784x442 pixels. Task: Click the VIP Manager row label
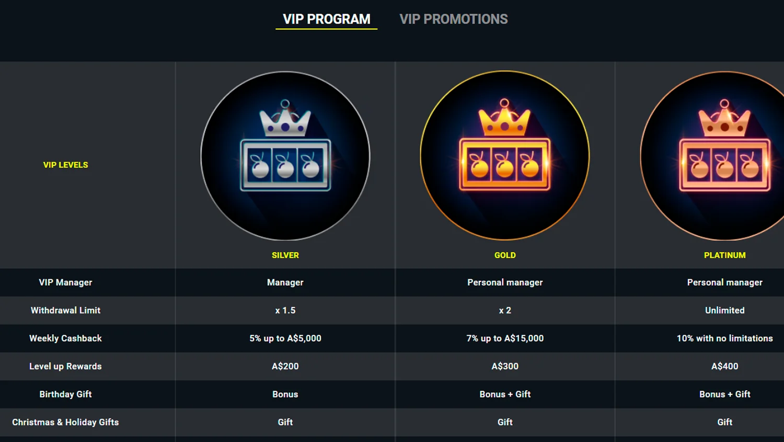pos(66,282)
